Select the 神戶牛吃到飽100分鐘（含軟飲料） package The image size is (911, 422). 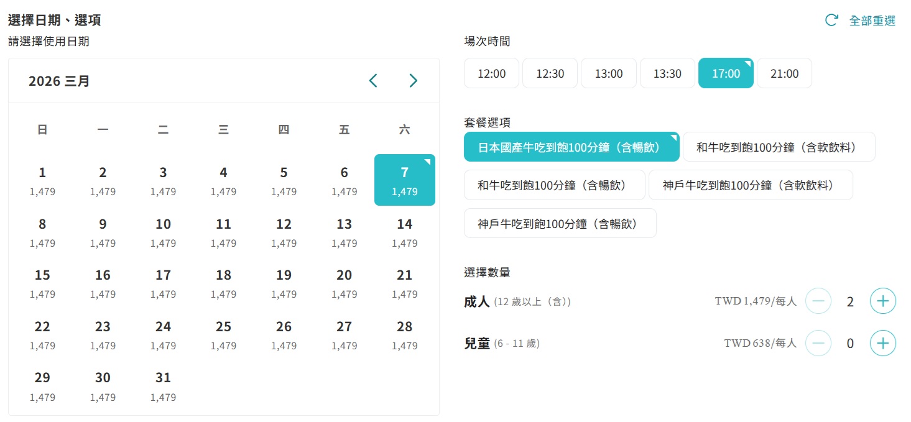tap(750, 185)
